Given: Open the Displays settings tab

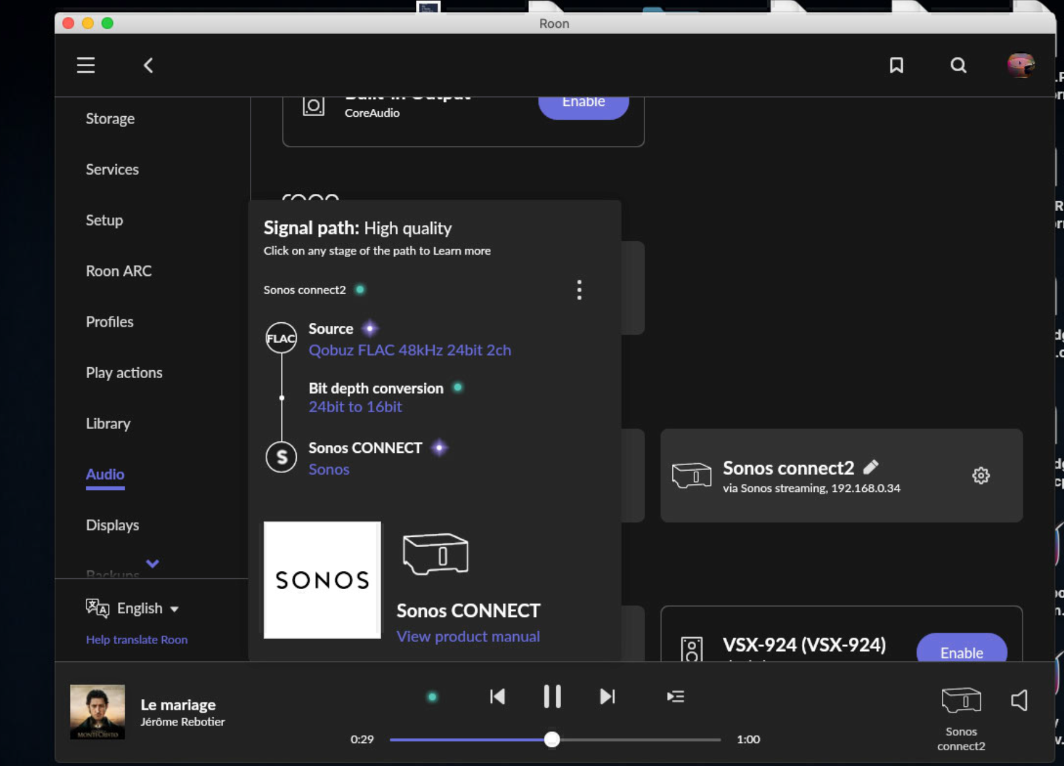Looking at the screenshot, I should point(112,525).
